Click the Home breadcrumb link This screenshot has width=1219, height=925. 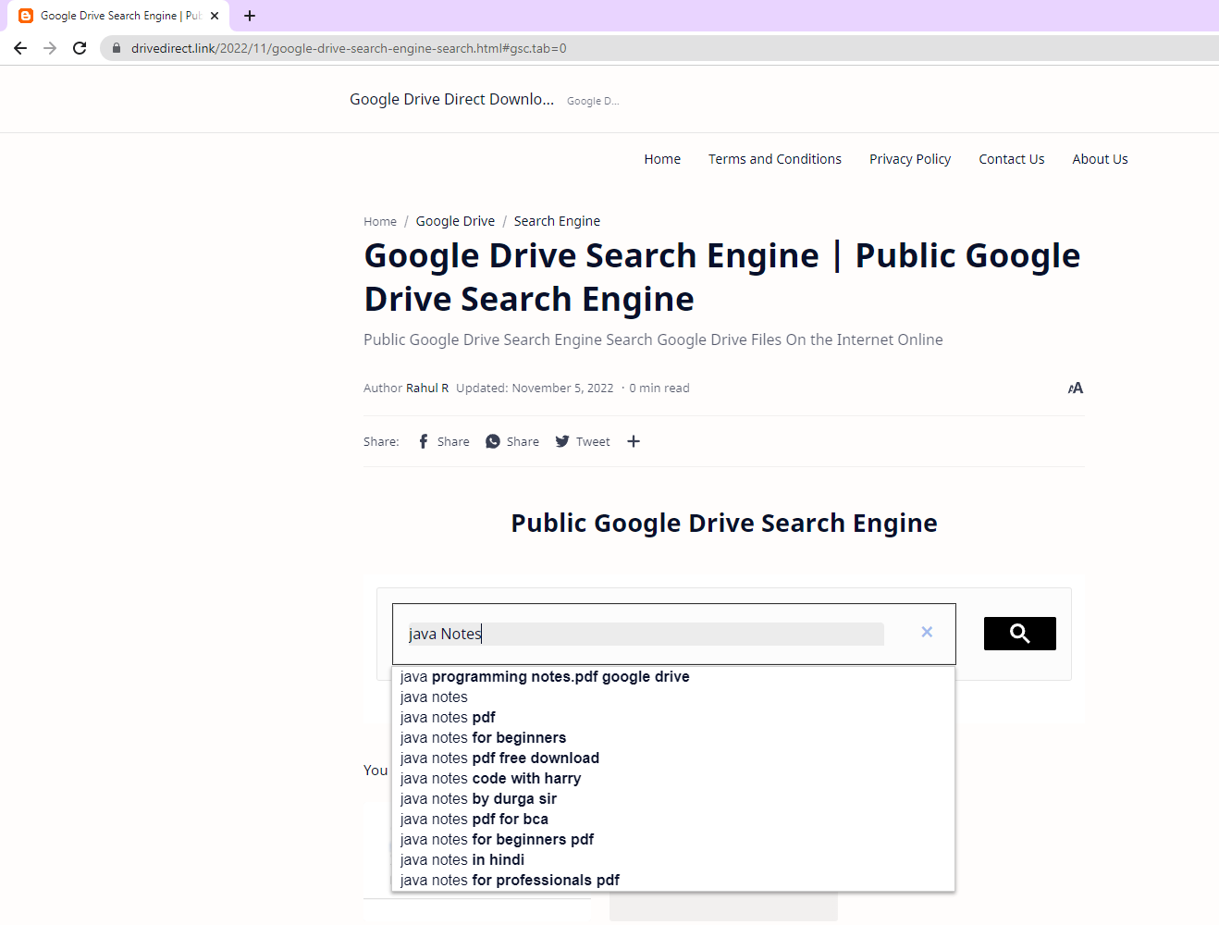coord(380,221)
